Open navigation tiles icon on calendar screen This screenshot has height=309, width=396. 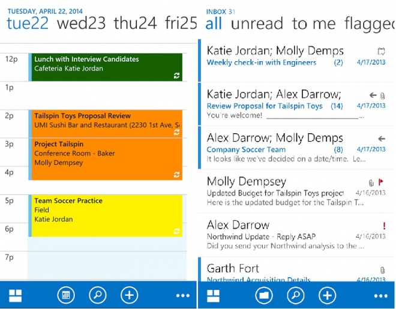(x=14, y=295)
